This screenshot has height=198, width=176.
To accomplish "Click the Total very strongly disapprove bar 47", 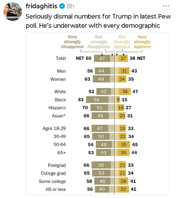I will point(102,58).
